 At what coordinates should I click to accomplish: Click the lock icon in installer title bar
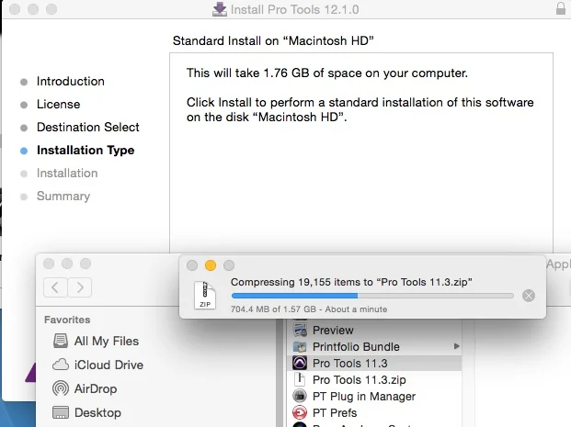[x=561, y=8]
